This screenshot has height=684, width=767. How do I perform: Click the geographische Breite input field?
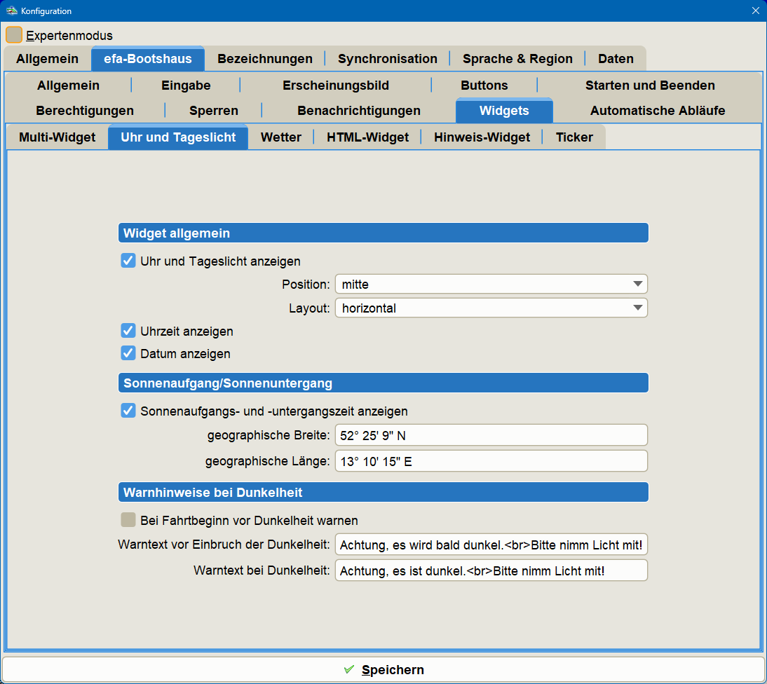tap(491, 435)
